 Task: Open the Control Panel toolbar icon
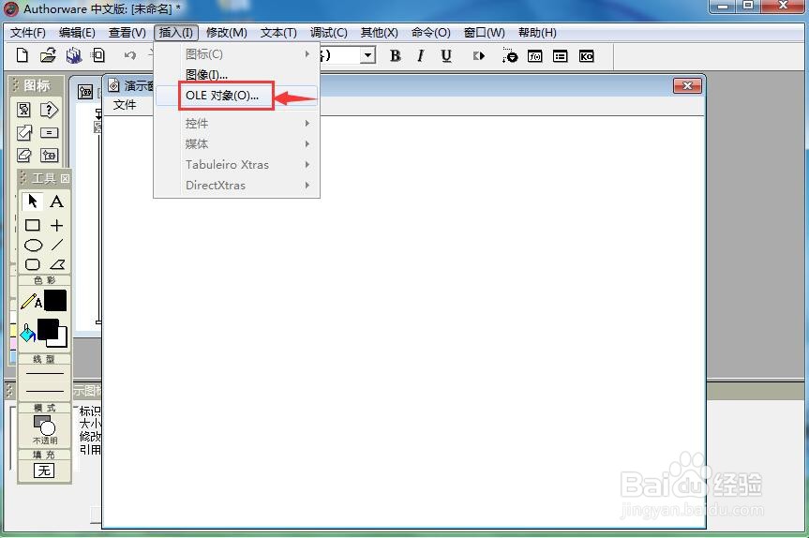pos(509,55)
